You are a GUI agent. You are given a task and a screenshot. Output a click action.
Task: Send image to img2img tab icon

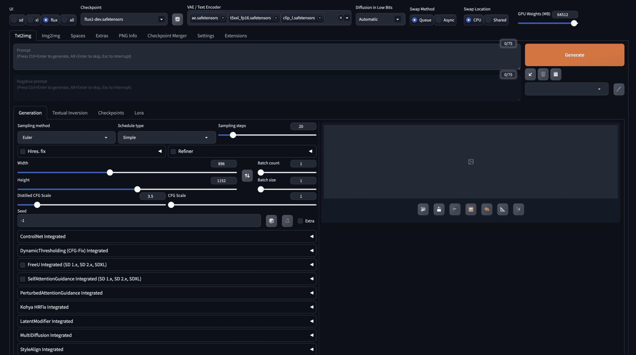tap(471, 209)
